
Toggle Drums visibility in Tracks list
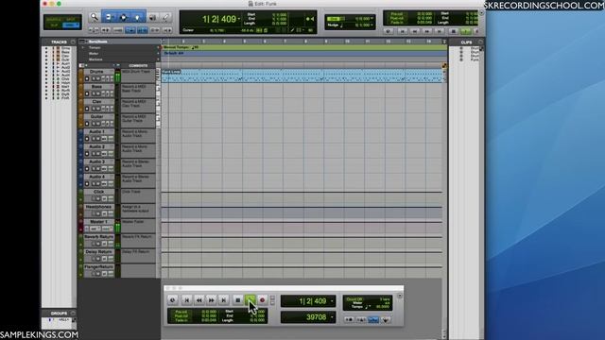pyautogui.click(x=46, y=48)
